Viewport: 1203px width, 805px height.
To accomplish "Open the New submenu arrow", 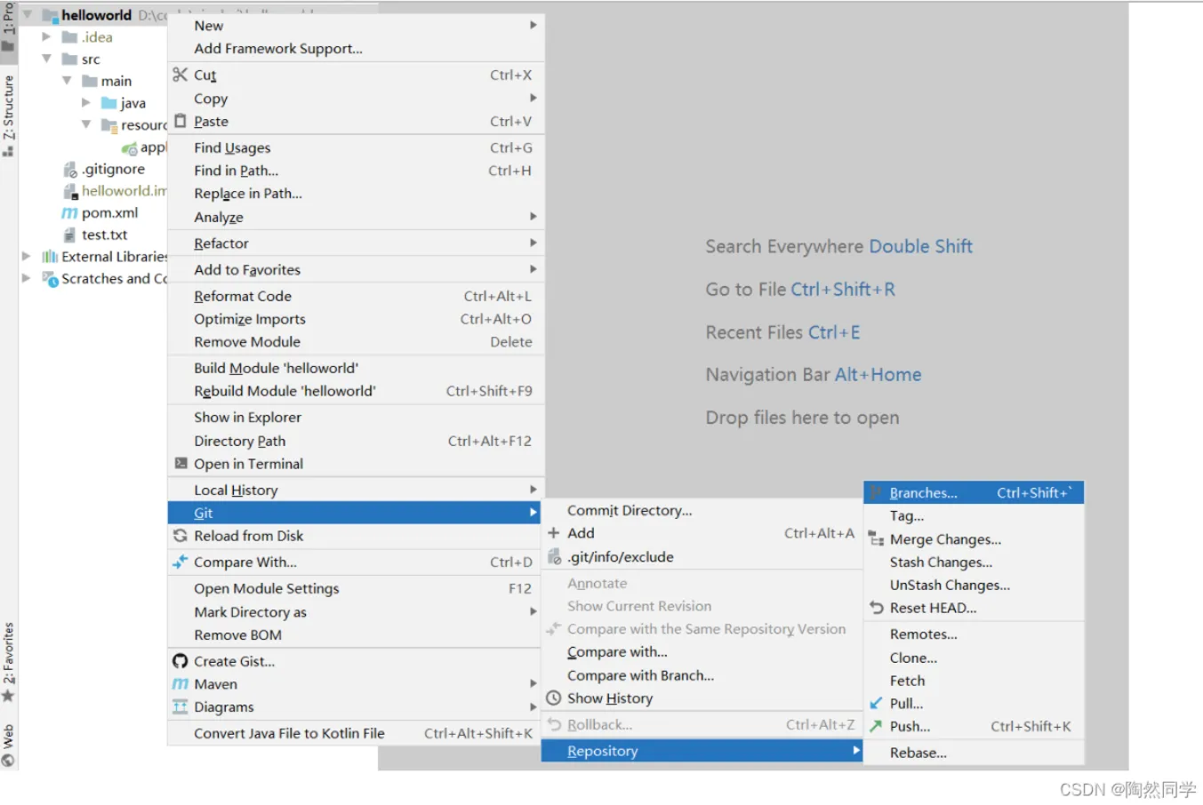I will pyautogui.click(x=533, y=25).
